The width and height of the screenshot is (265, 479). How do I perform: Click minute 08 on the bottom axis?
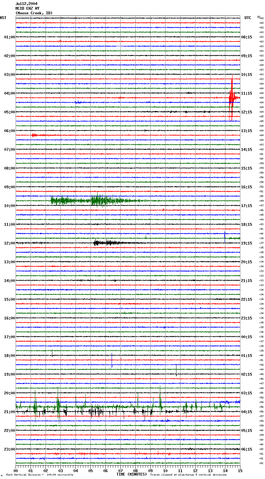click(x=135, y=471)
